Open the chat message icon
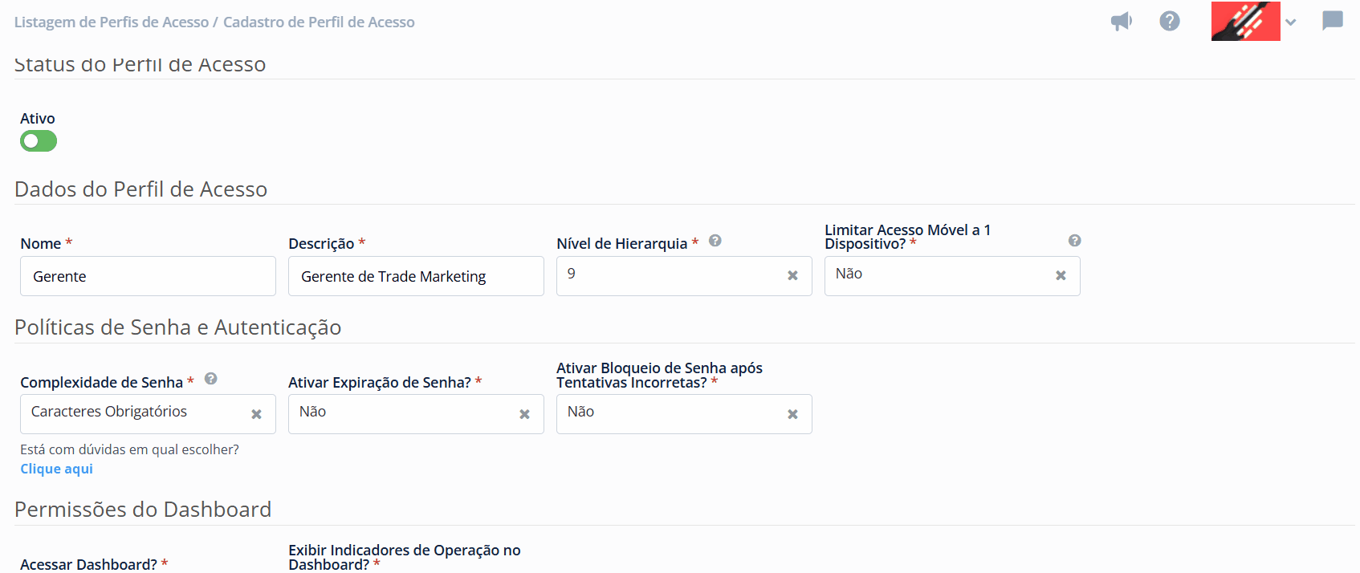The width and height of the screenshot is (1360, 573). [1332, 21]
